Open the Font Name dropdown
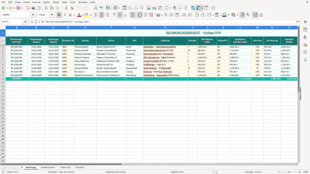The image size is (310, 174). pos(33,15)
